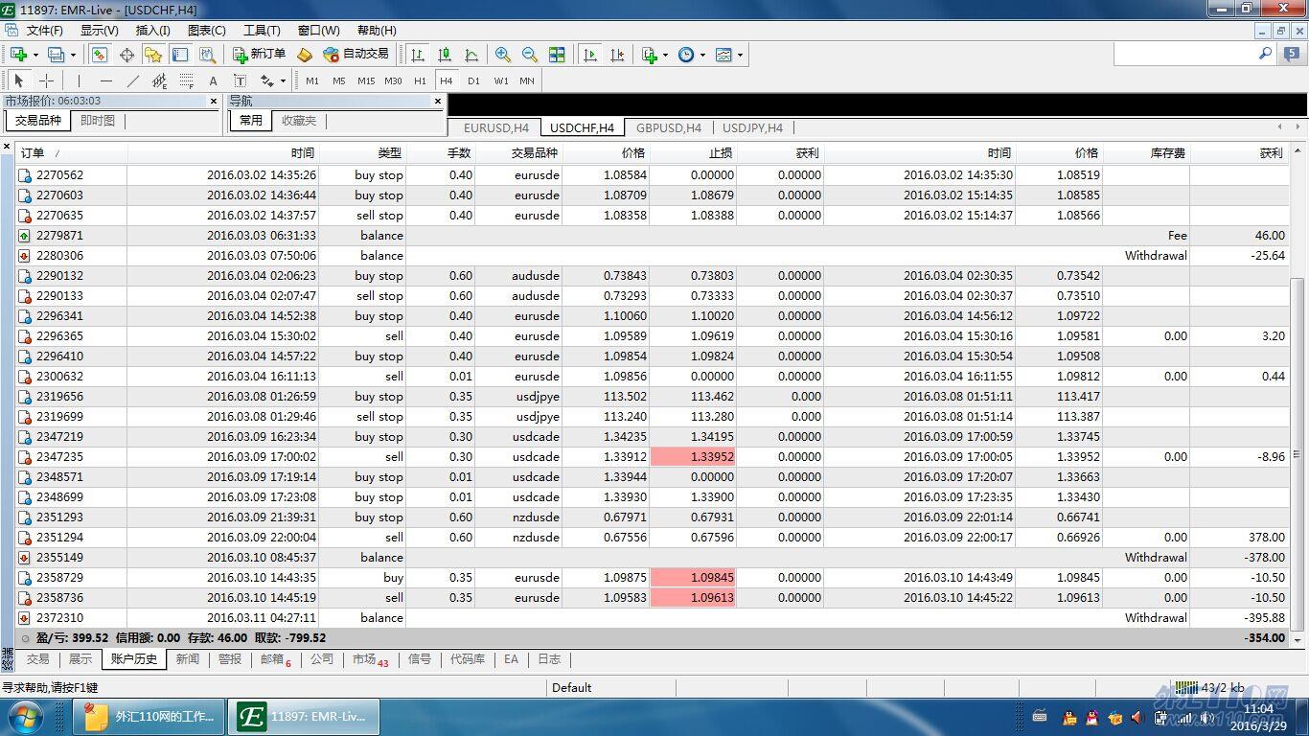Screen dimensions: 1309x736
Task: Open the Indicators list icon
Action: click(650, 55)
